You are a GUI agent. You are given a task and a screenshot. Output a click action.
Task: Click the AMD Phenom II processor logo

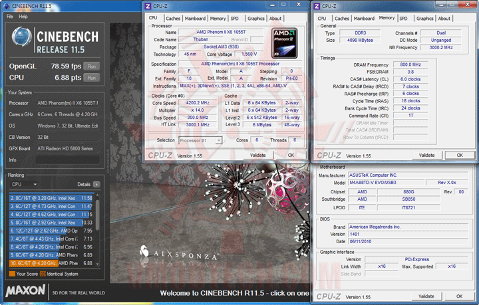point(285,43)
